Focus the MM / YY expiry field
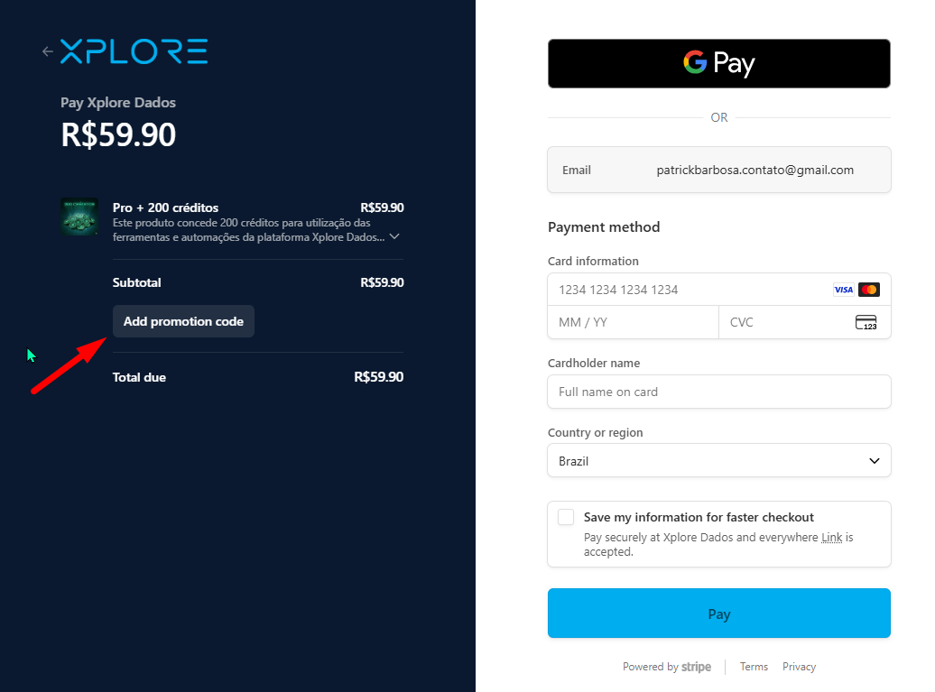935x692 pixels. (632, 322)
